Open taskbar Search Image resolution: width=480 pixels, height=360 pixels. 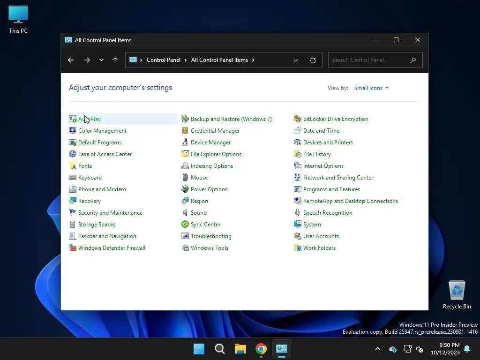(220, 349)
